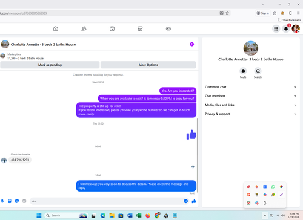Open Word from the taskbar
The image size is (303, 220).
tap(130, 216)
